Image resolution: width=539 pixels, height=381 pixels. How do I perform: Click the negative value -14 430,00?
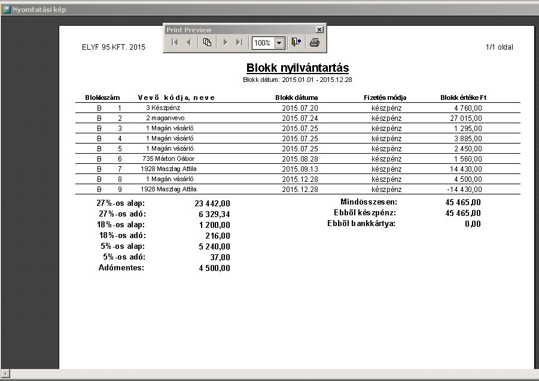tap(464, 189)
